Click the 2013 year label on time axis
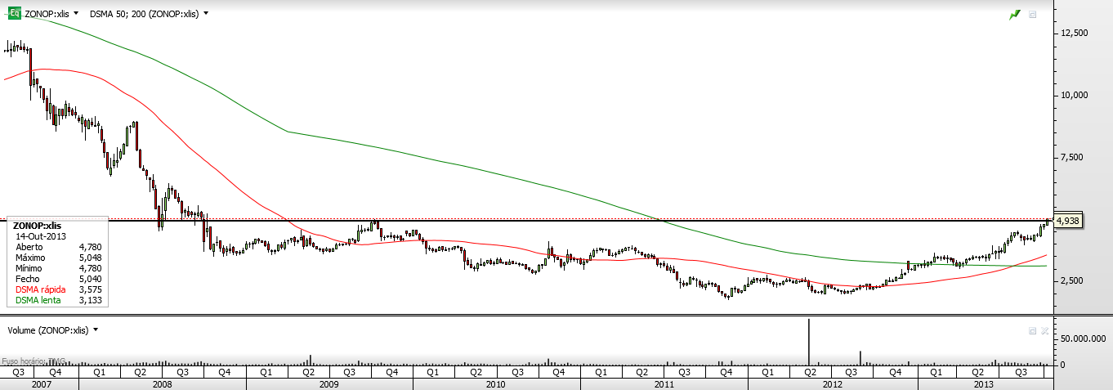1113x390 pixels. tap(984, 383)
